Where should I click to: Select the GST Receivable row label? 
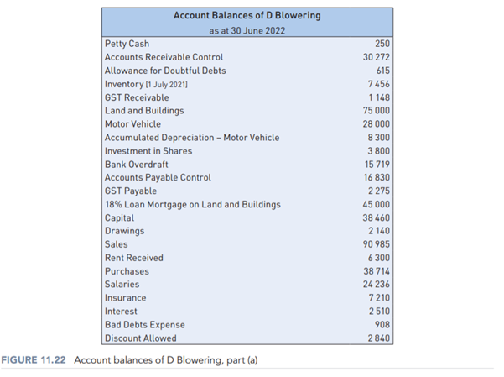tap(137, 97)
